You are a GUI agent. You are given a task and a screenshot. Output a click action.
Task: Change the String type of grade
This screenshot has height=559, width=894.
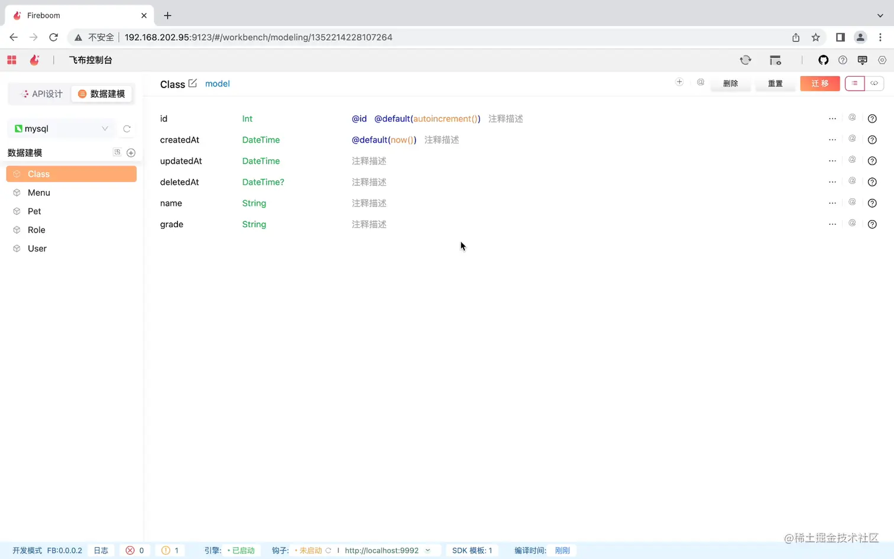254,224
